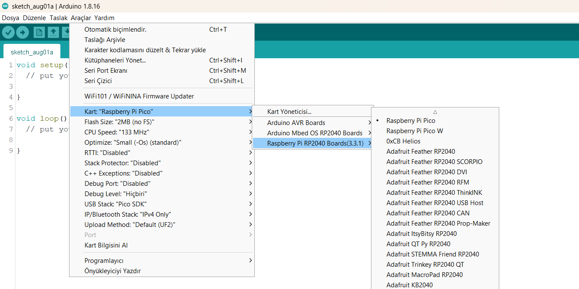Open Kart Yöneticisi boards manager
Screen dimensions: 579x289
(289, 112)
